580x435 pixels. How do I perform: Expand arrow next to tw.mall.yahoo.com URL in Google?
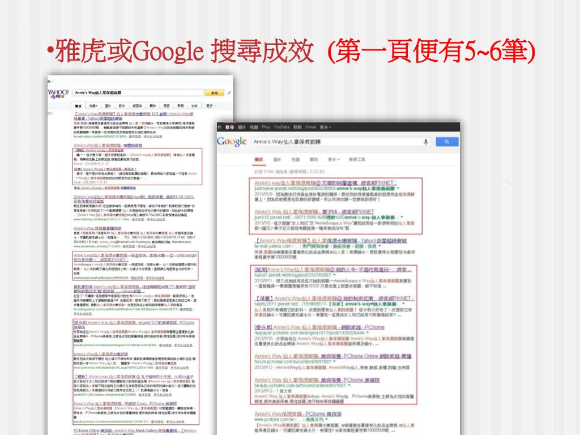coord(380,246)
